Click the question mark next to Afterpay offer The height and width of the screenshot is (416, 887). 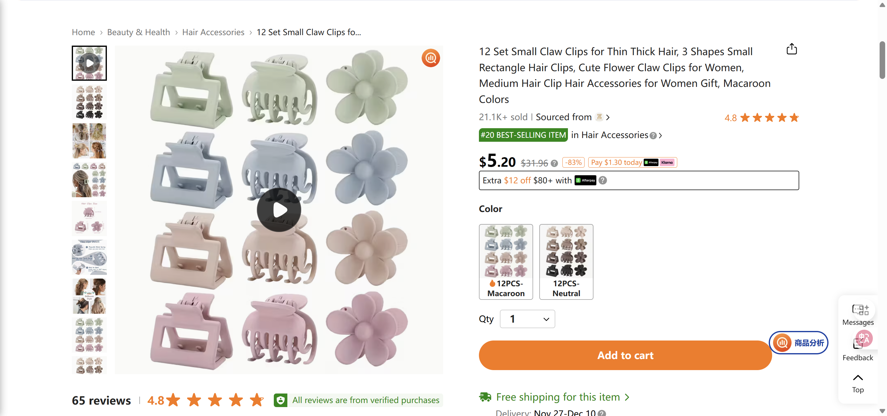[x=602, y=180]
